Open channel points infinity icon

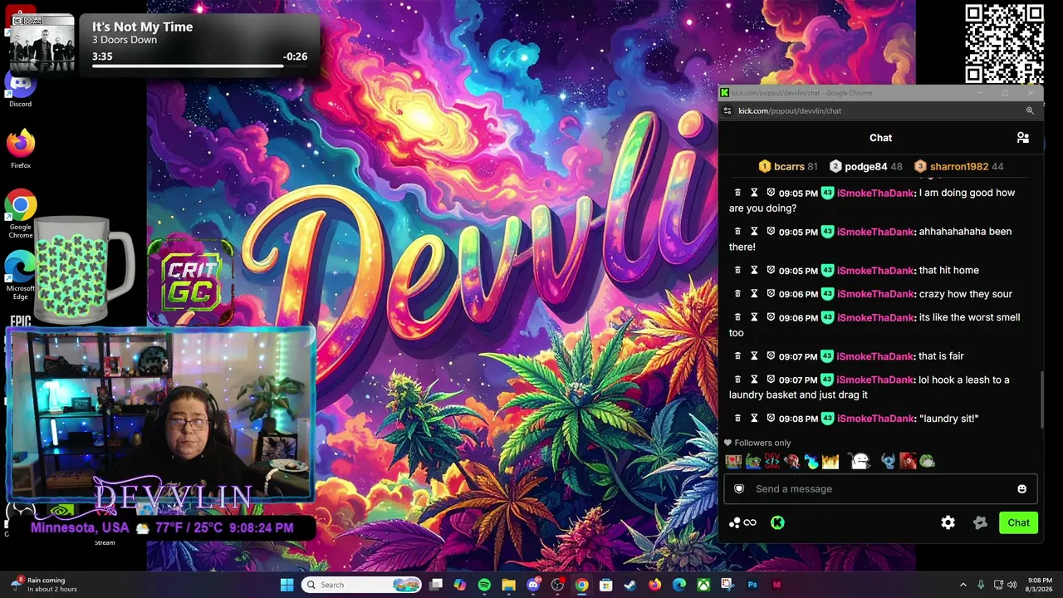pyautogui.click(x=750, y=522)
